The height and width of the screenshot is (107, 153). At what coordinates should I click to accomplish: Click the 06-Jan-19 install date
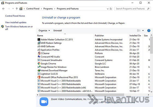(134, 74)
